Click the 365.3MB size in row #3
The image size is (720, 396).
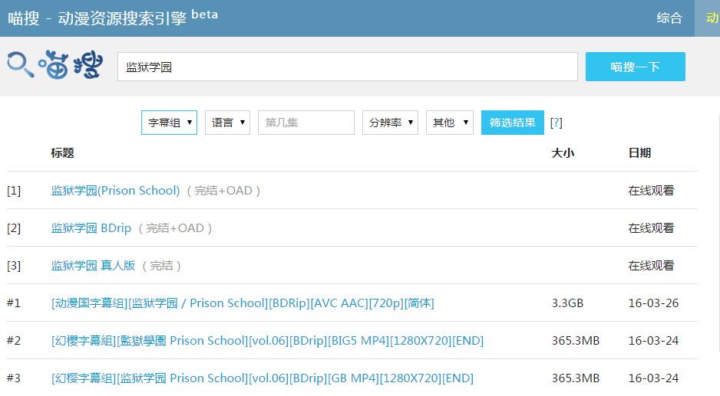[x=576, y=378]
